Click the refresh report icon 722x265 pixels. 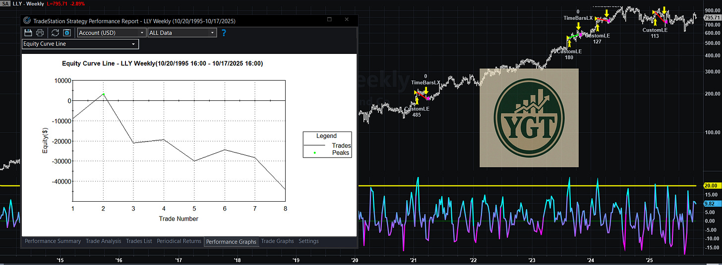click(x=55, y=33)
